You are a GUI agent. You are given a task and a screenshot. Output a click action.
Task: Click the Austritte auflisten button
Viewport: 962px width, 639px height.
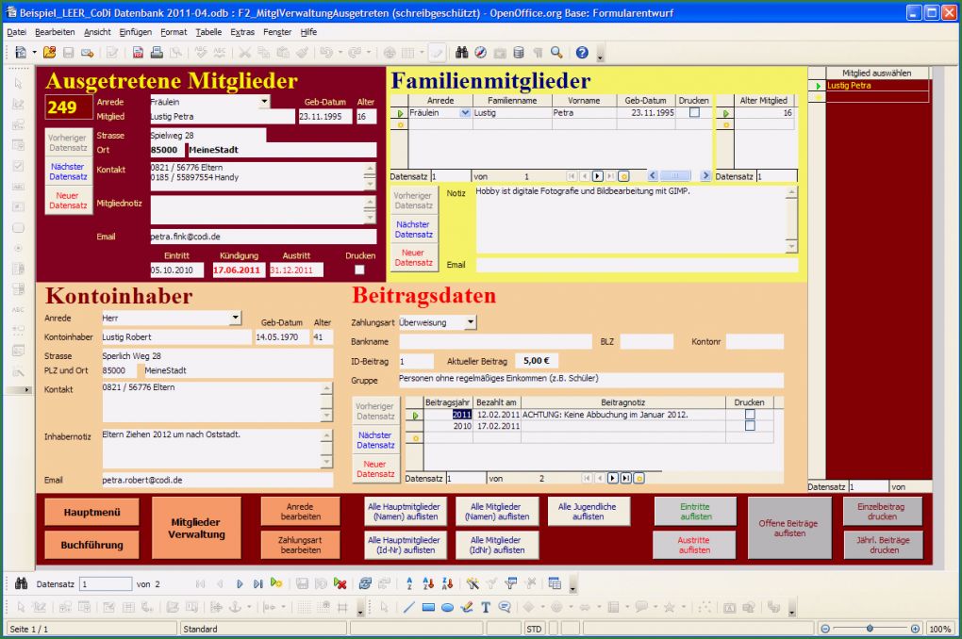(694, 545)
